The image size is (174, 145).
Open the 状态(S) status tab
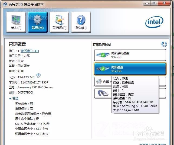click(x=16, y=22)
